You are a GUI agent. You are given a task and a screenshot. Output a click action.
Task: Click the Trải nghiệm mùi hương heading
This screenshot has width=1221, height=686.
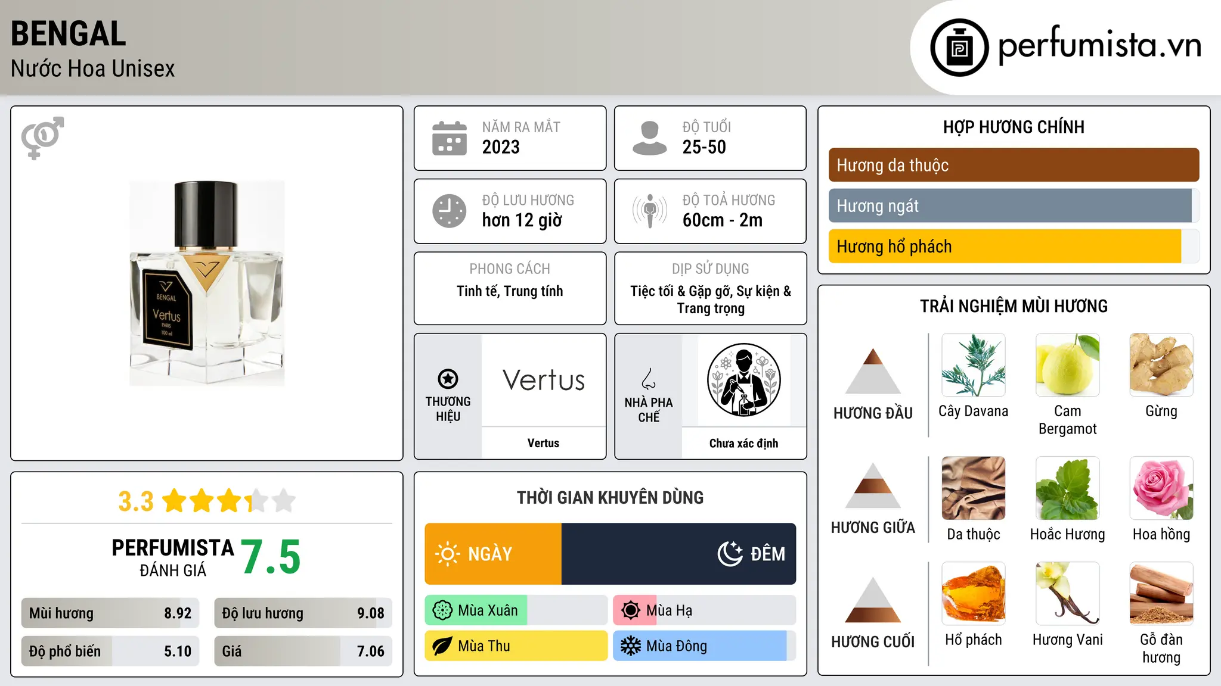pyautogui.click(x=1014, y=306)
